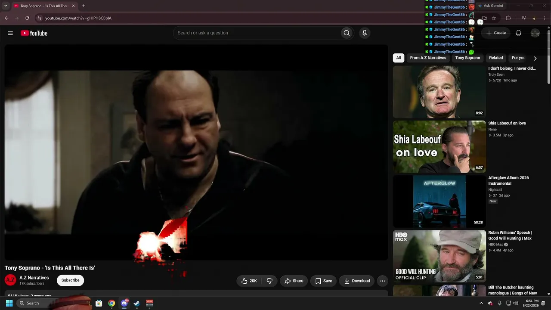
Task: Click the Windows taskbar search box
Action: [54, 303]
